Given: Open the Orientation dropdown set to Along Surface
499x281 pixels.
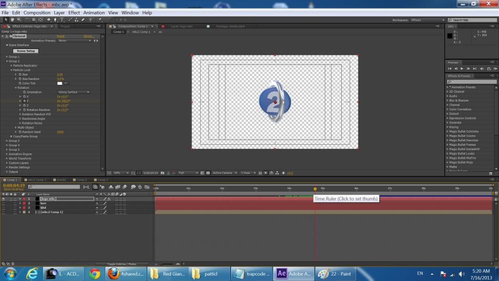Looking at the screenshot, I should tap(74, 92).
